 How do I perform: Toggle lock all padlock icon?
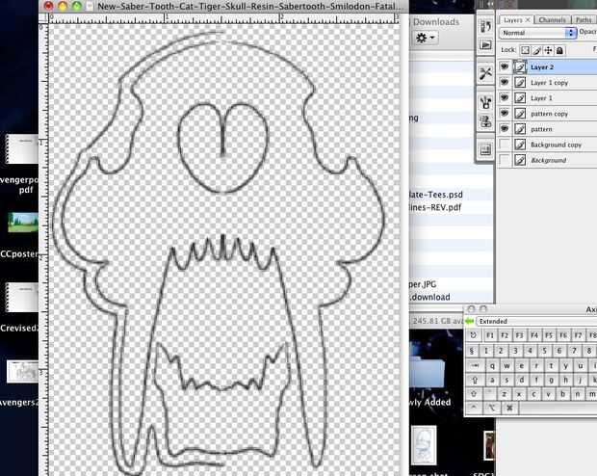point(559,50)
